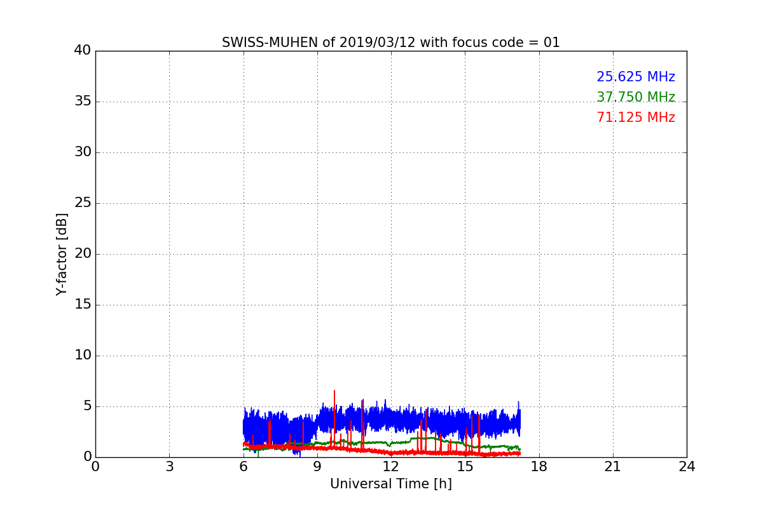The height and width of the screenshot is (508, 763).
Task: Click the x-axis tick label 9
Action: (x=317, y=467)
